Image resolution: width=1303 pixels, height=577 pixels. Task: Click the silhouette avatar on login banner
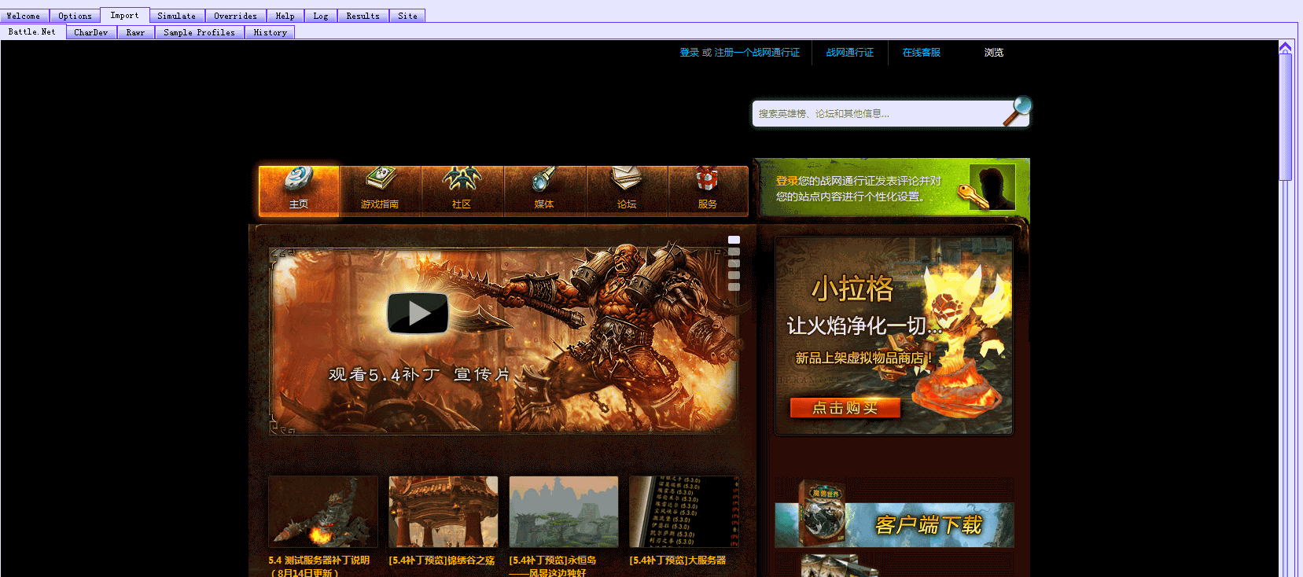point(992,187)
